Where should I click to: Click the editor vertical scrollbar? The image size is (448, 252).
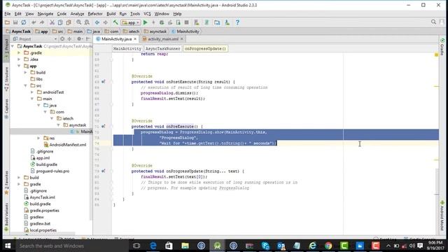point(437,181)
